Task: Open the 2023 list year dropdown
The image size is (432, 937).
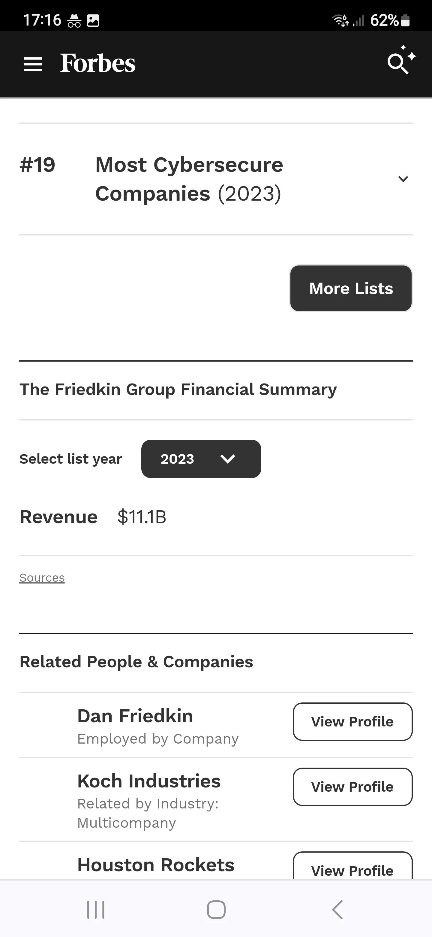Action: (x=201, y=459)
